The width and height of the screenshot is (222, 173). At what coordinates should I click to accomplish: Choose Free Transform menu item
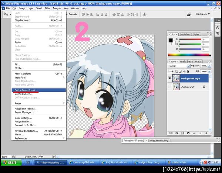click(x=38, y=74)
